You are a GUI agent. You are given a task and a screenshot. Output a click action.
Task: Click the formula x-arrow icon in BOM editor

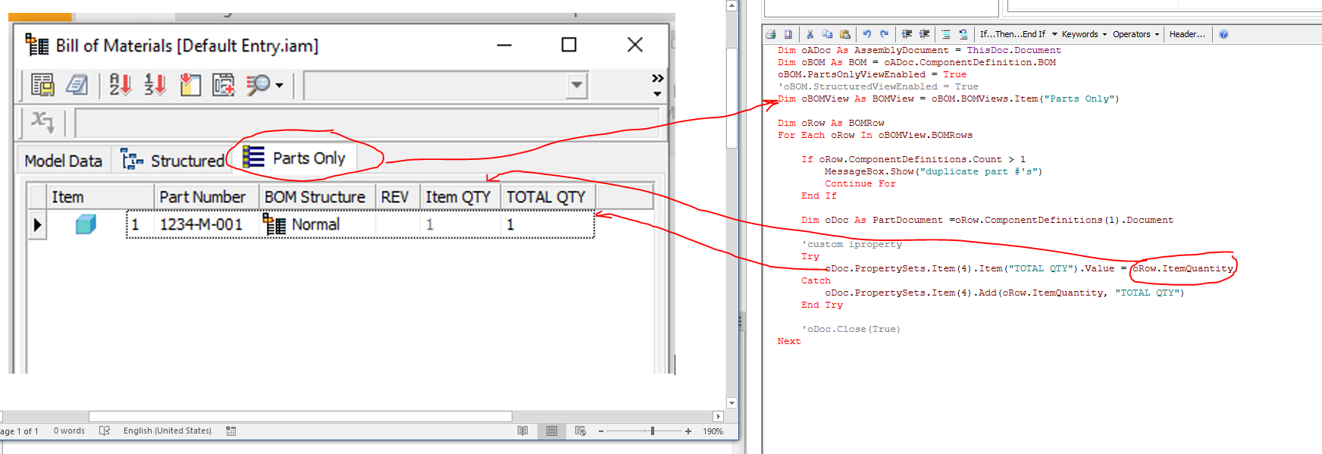42,121
